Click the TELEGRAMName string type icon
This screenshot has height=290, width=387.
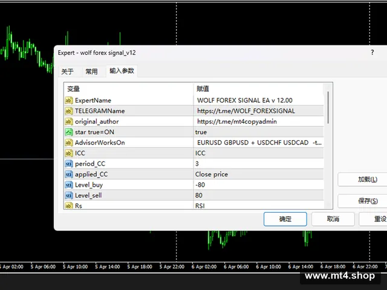[69, 111]
